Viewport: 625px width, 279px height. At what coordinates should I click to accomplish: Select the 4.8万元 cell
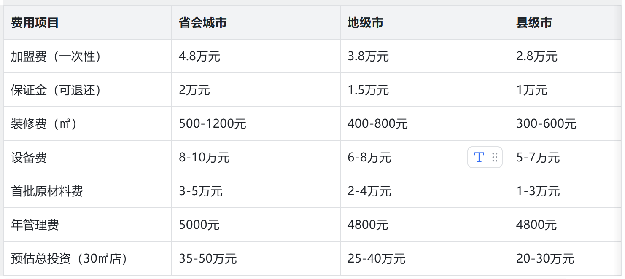point(199,56)
